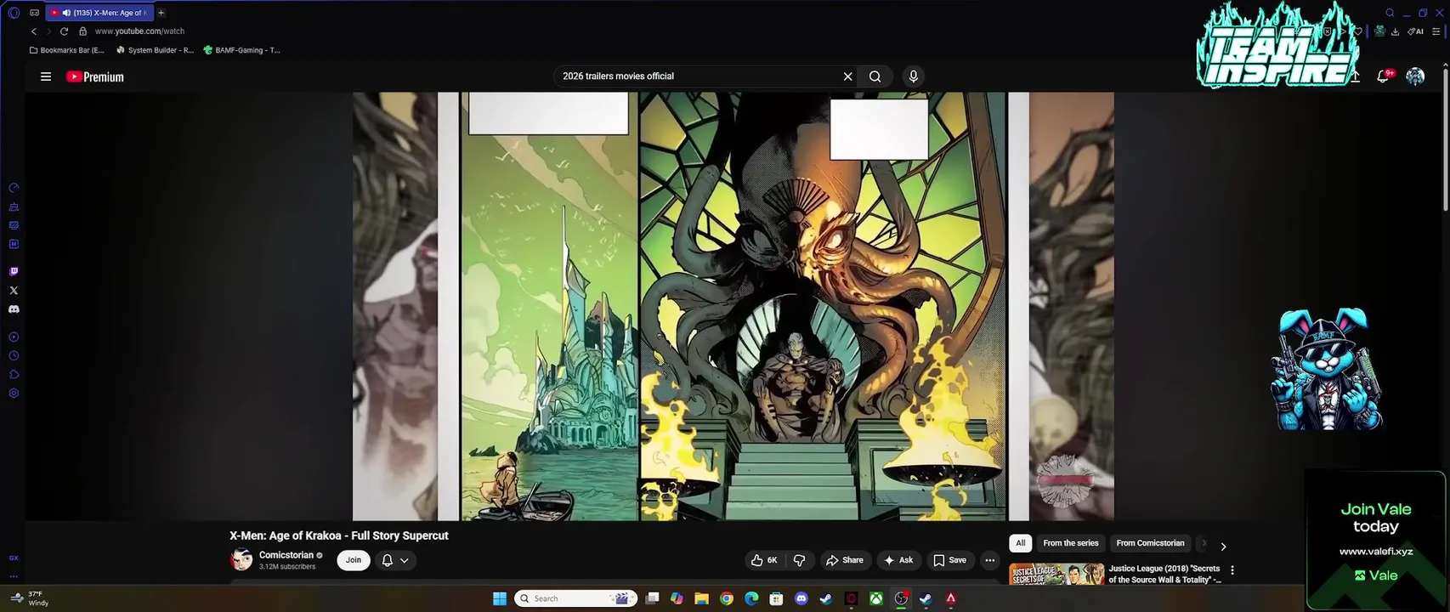Click the Windows taskbar Search box
This screenshot has height=612, width=1450.
tap(576, 598)
